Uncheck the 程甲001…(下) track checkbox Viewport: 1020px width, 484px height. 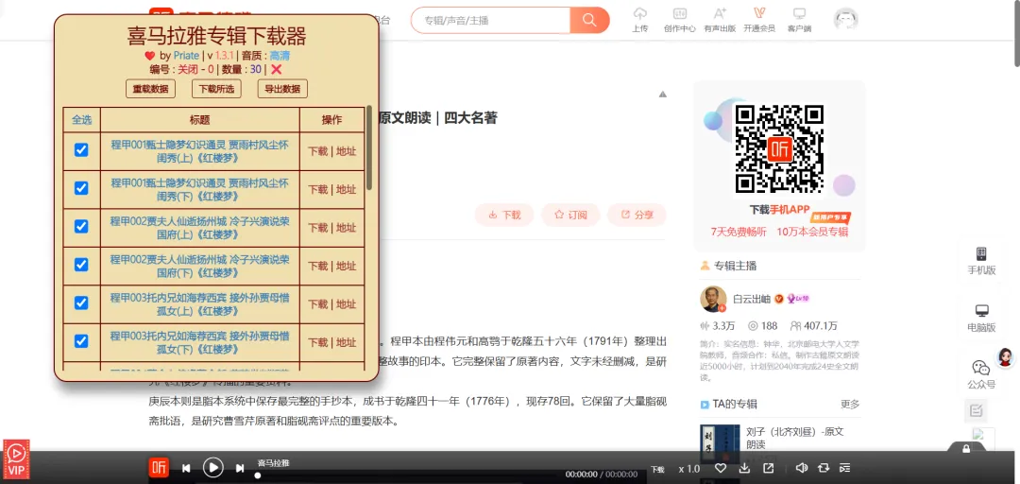(81, 188)
